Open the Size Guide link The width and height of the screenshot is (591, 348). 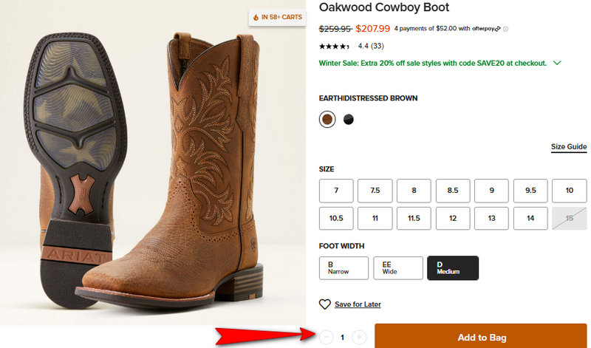(569, 147)
